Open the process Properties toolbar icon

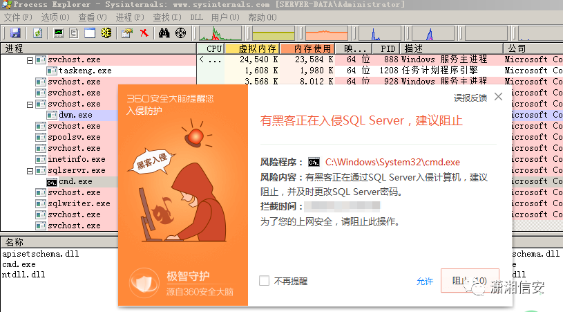point(126,33)
